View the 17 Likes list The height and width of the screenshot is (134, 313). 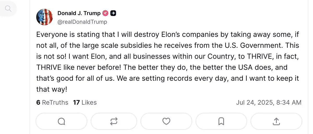pos(85,103)
